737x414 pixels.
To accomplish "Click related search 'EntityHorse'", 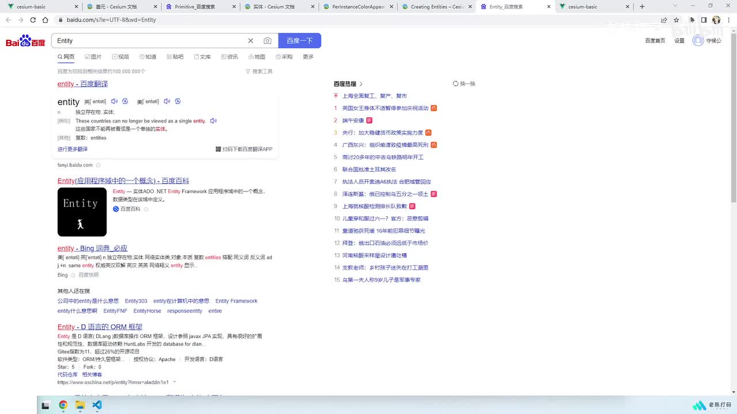I will [x=147, y=310].
